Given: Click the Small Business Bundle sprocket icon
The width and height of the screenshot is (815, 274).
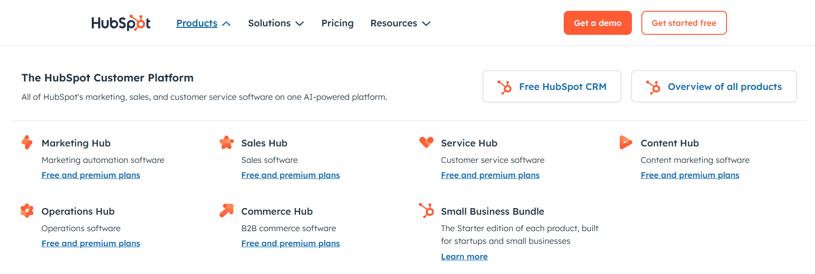Looking at the screenshot, I should coord(426,210).
